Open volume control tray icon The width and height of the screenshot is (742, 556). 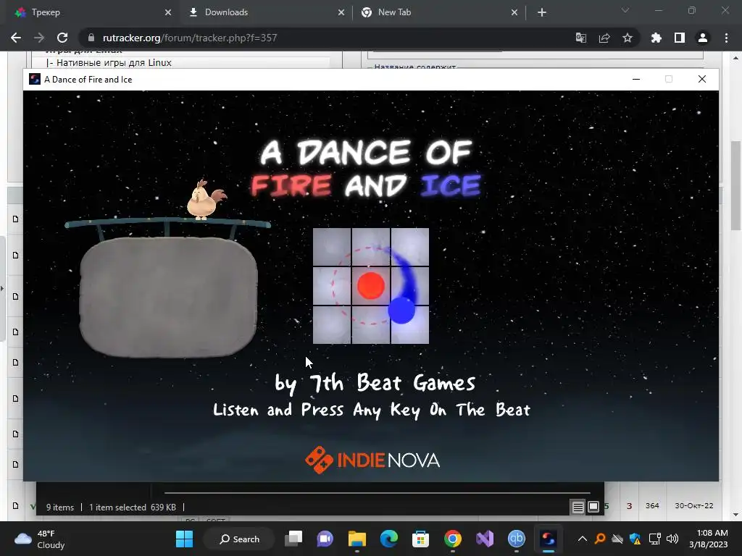tap(672, 539)
